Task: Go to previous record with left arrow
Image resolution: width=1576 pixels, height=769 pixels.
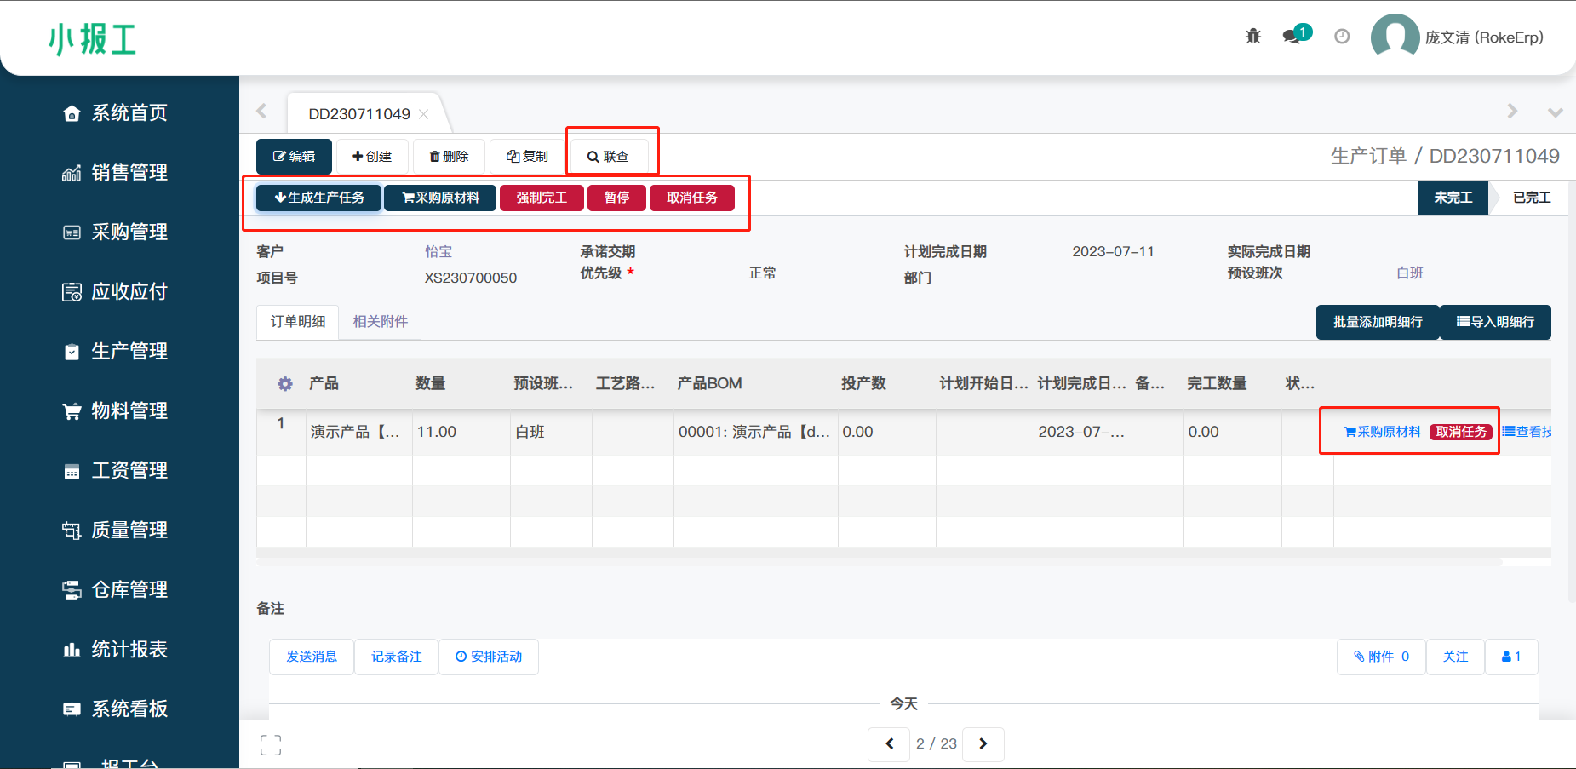Action: point(890,743)
